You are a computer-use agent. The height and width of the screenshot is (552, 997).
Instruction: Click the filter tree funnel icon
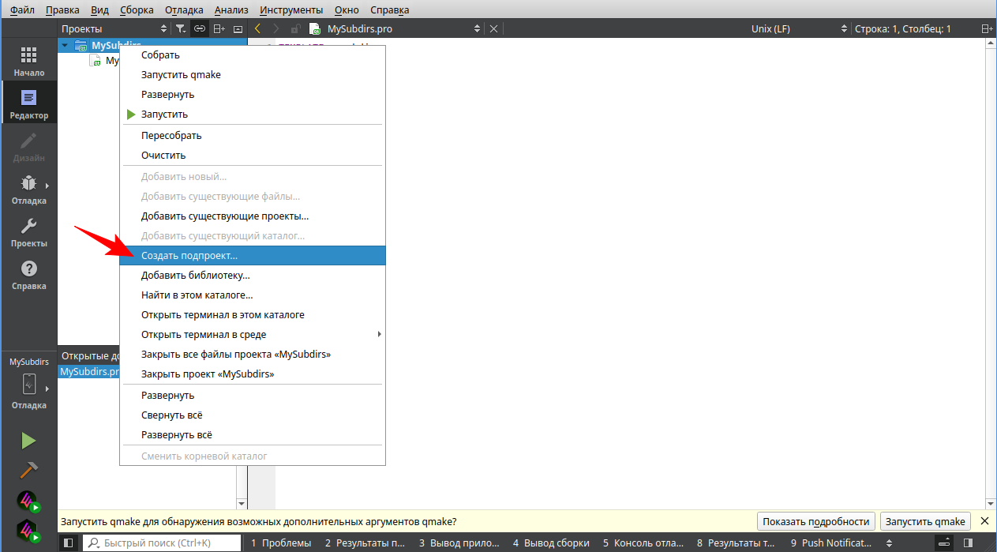coord(181,29)
